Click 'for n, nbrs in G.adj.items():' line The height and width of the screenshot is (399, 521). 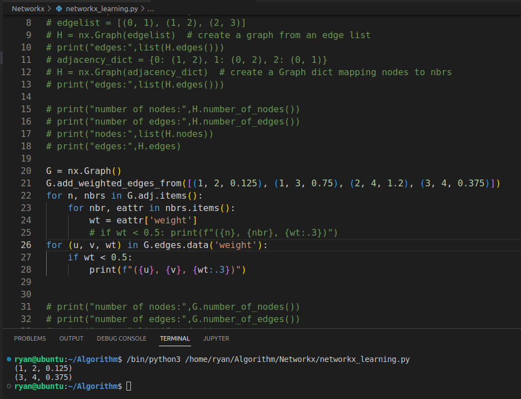[124, 196]
